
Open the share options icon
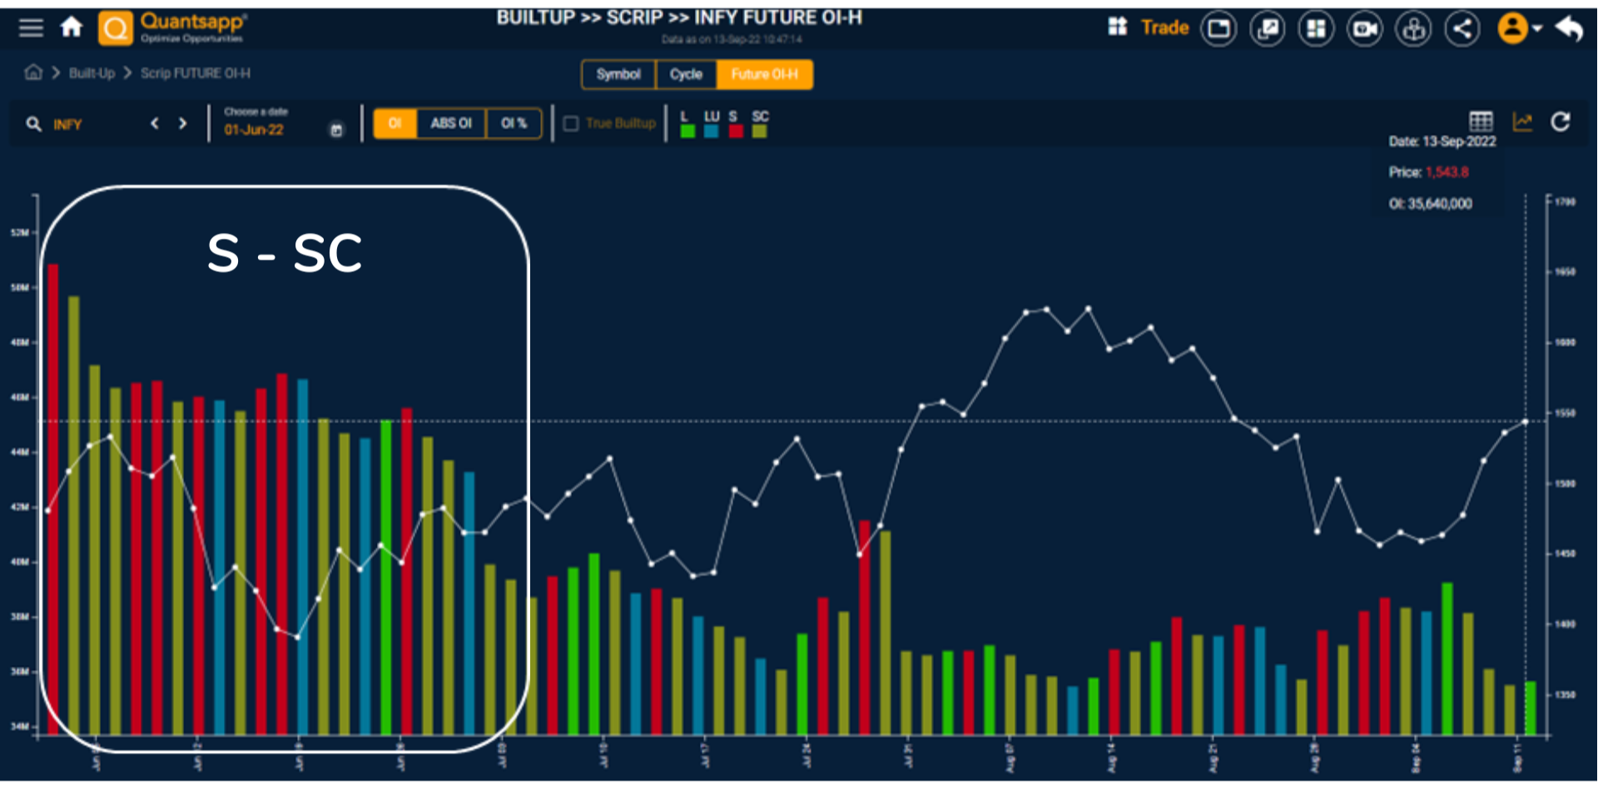point(1462,27)
